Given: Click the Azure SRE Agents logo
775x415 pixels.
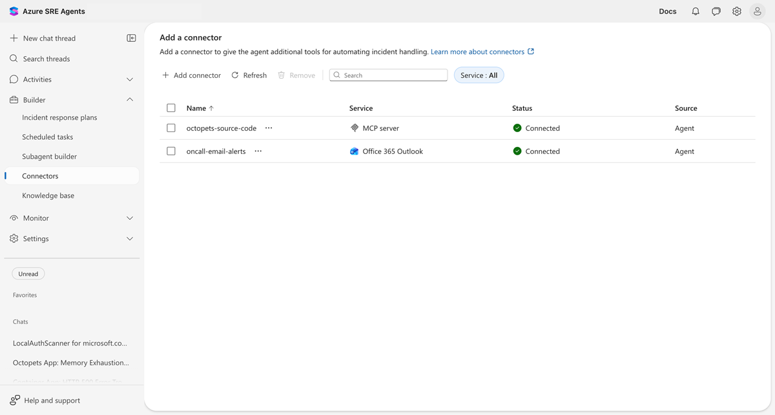Looking at the screenshot, I should point(14,12).
